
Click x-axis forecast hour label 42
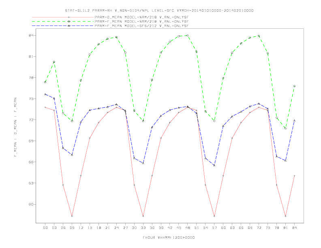[x=170, y=228]
